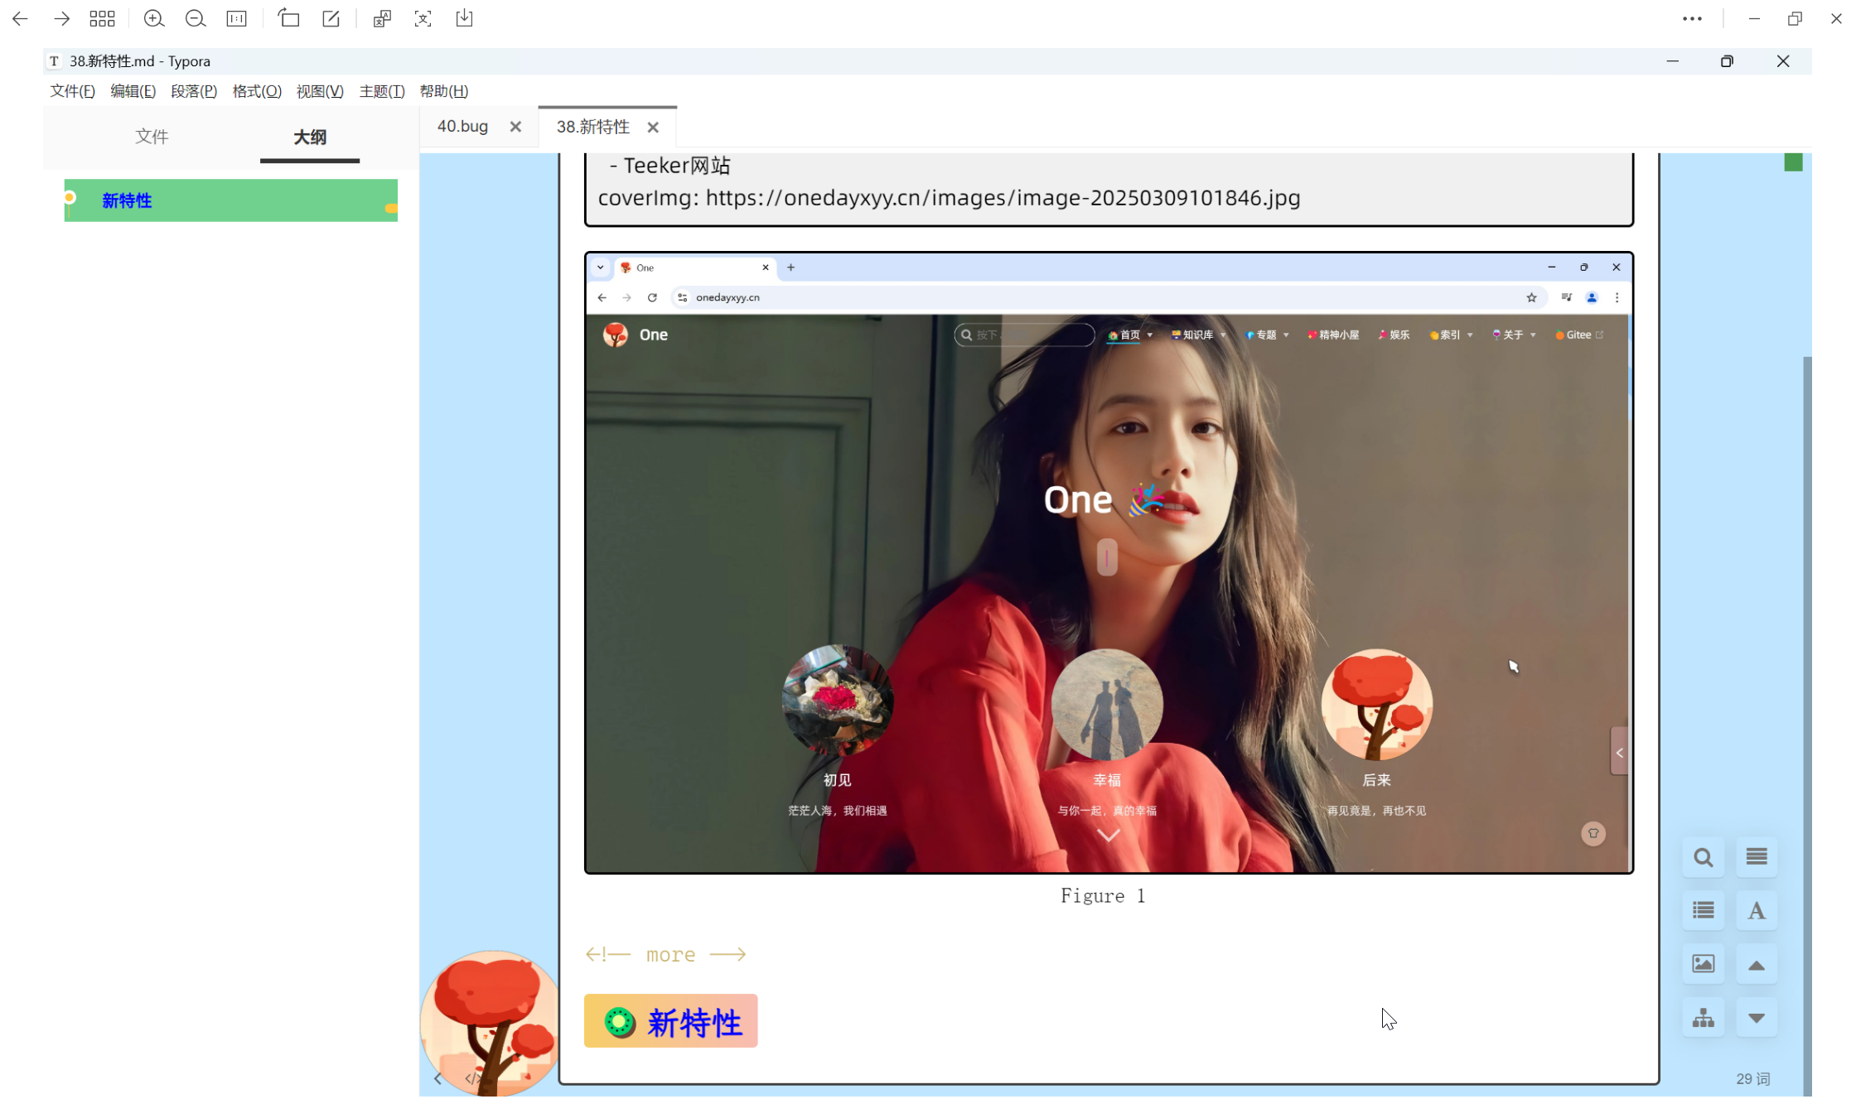This screenshot has width=1856, height=1099.
Task: Switch sidebar to 大纲 panel
Action: (x=310, y=137)
